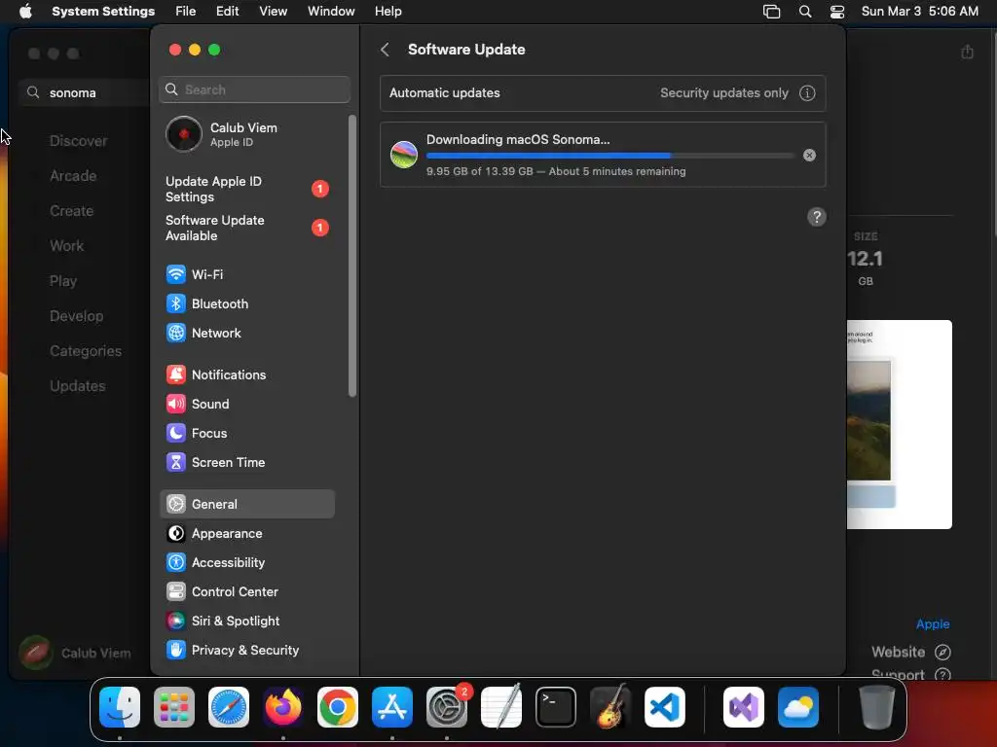The width and height of the screenshot is (997, 747).
Task: Open System Settings app menu
Action: click(x=103, y=12)
